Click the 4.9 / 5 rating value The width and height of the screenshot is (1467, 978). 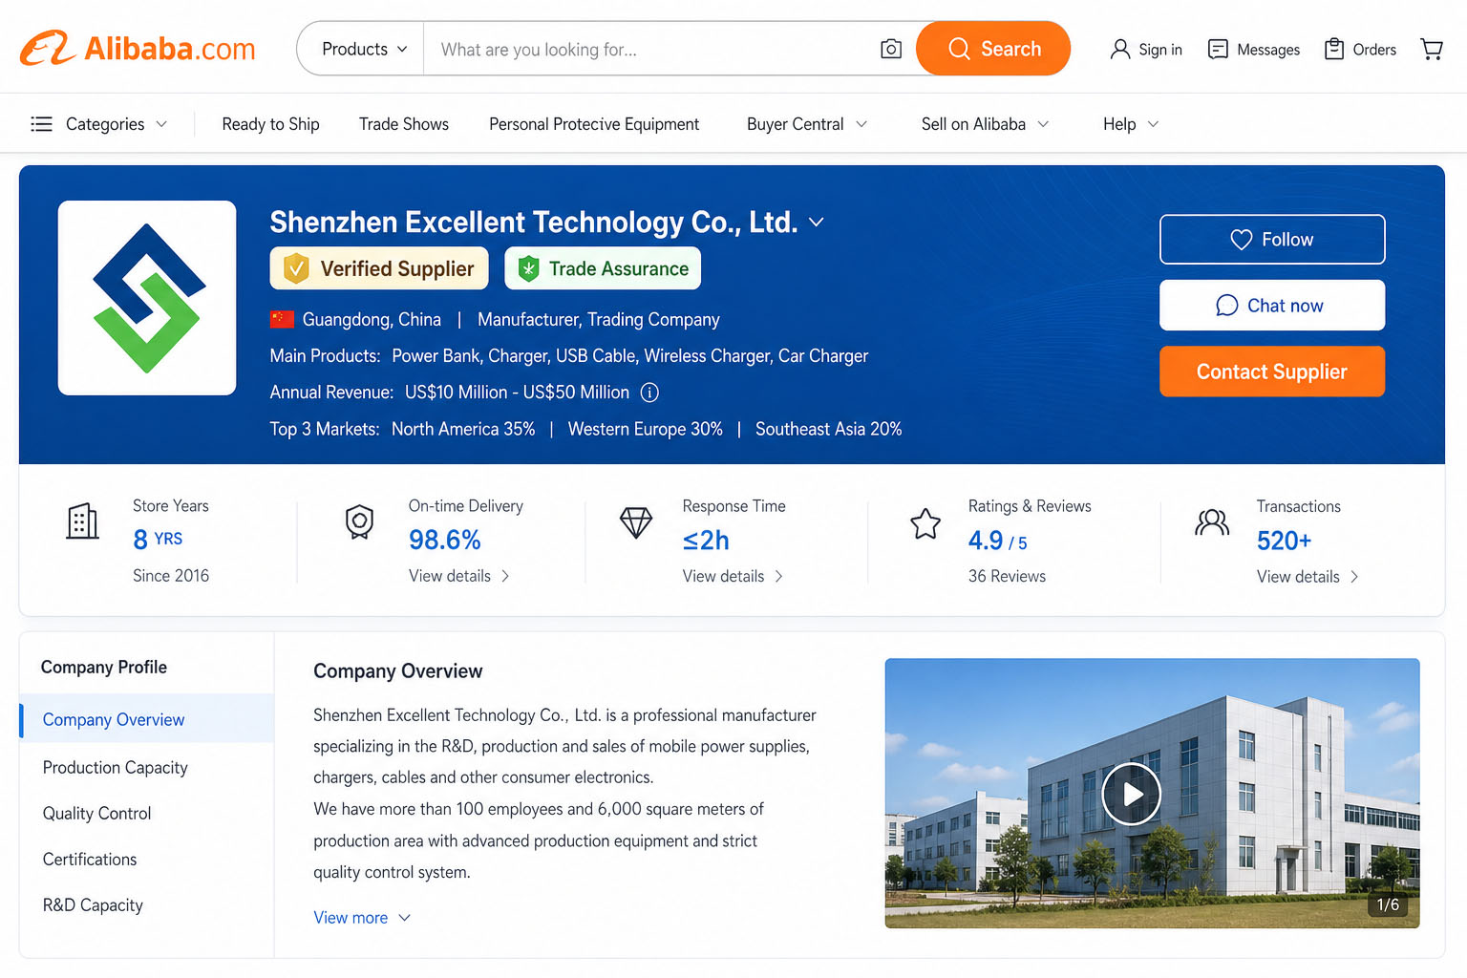pos(998,542)
